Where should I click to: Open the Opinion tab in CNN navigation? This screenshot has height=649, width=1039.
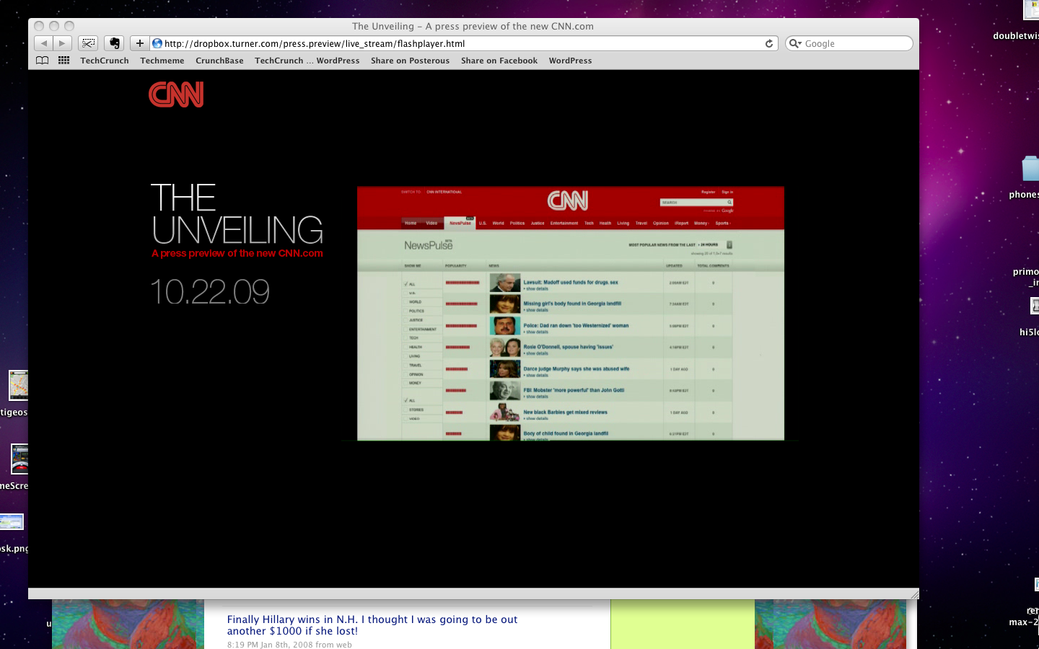click(661, 224)
